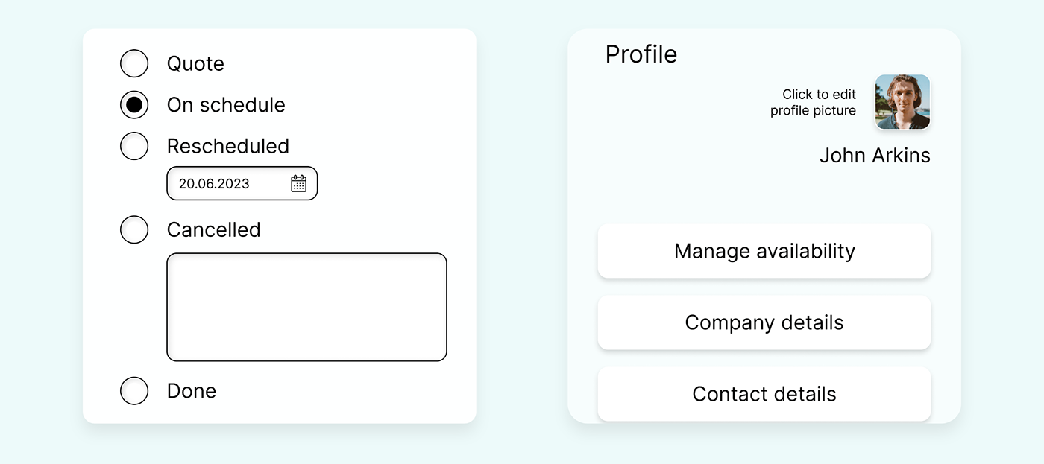
Task: Click the 'Rescheduled' text label
Action: (228, 146)
